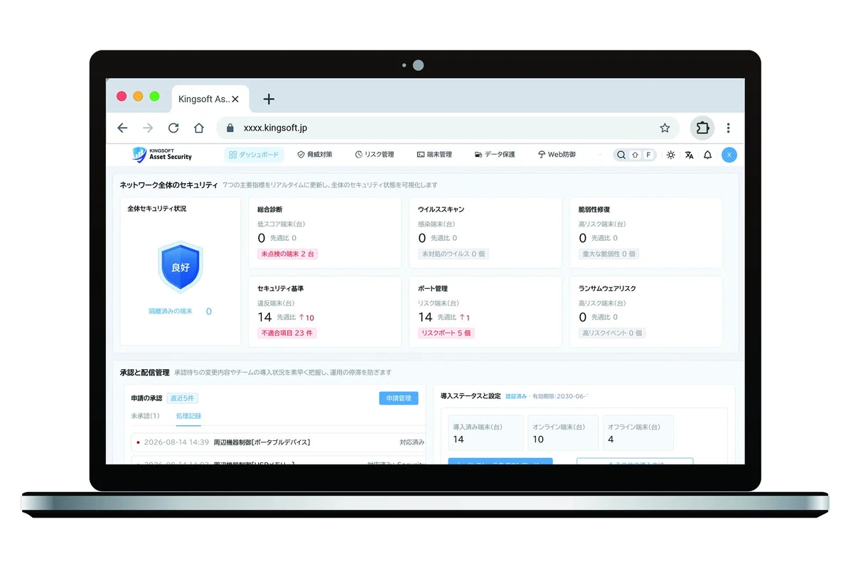Click the 総合診断 card title
This screenshot has height=568, width=853.
tap(270, 210)
